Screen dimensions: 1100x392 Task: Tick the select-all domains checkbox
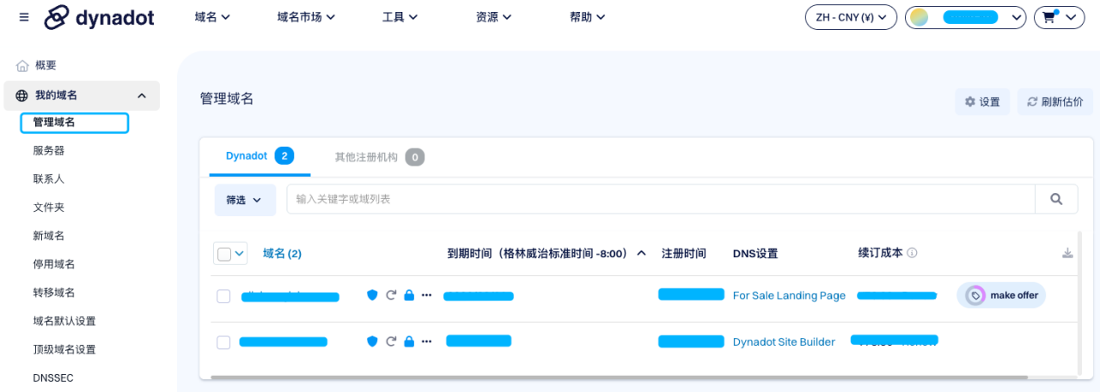click(x=224, y=253)
